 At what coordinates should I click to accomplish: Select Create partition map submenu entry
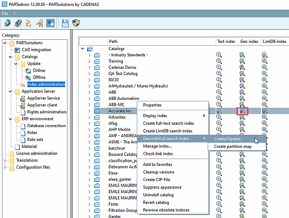233,146
